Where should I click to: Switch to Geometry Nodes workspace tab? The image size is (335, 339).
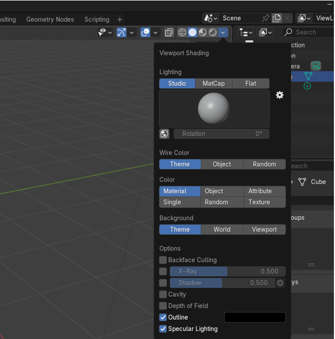point(50,19)
